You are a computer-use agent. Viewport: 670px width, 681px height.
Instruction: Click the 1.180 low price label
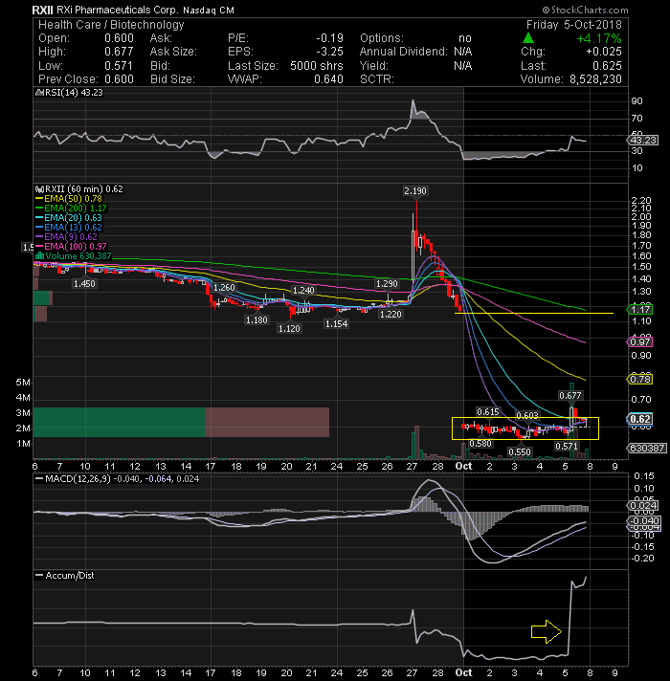tap(257, 320)
